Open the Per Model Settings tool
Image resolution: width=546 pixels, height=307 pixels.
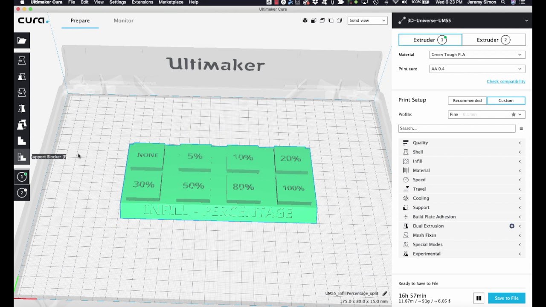click(22, 125)
